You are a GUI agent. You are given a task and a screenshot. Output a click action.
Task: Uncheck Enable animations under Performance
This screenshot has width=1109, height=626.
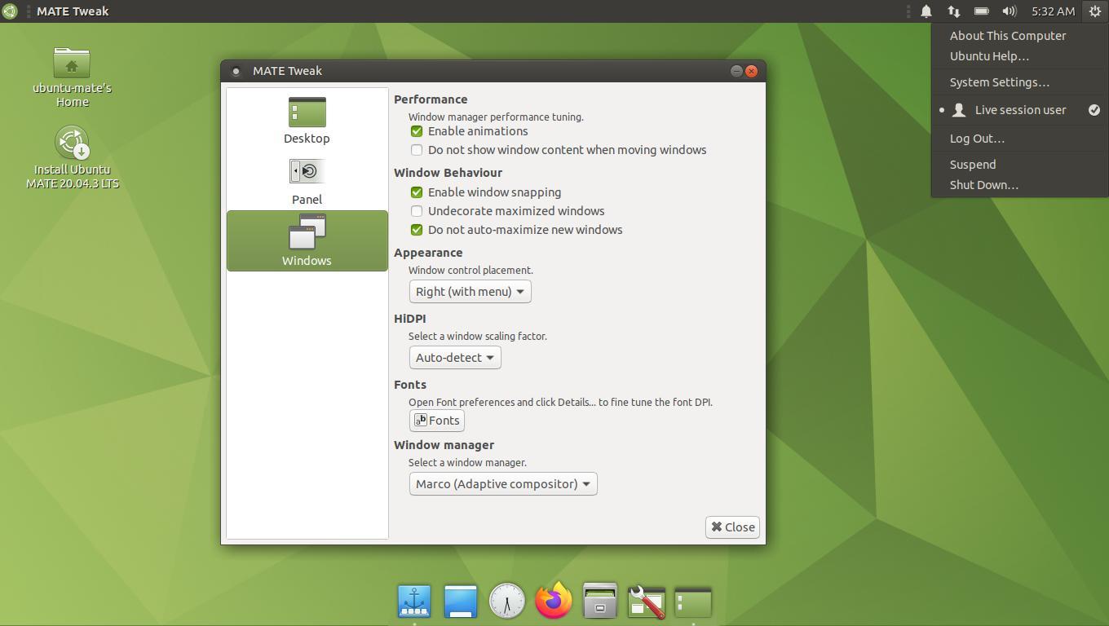pyautogui.click(x=417, y=131)
